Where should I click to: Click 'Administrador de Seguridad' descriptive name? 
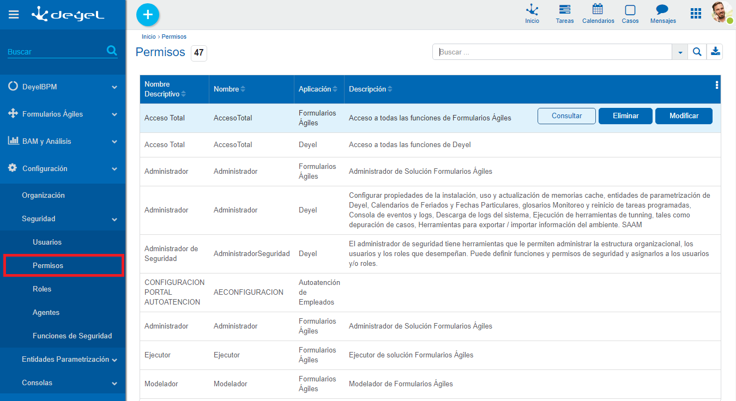pos(171,253)
